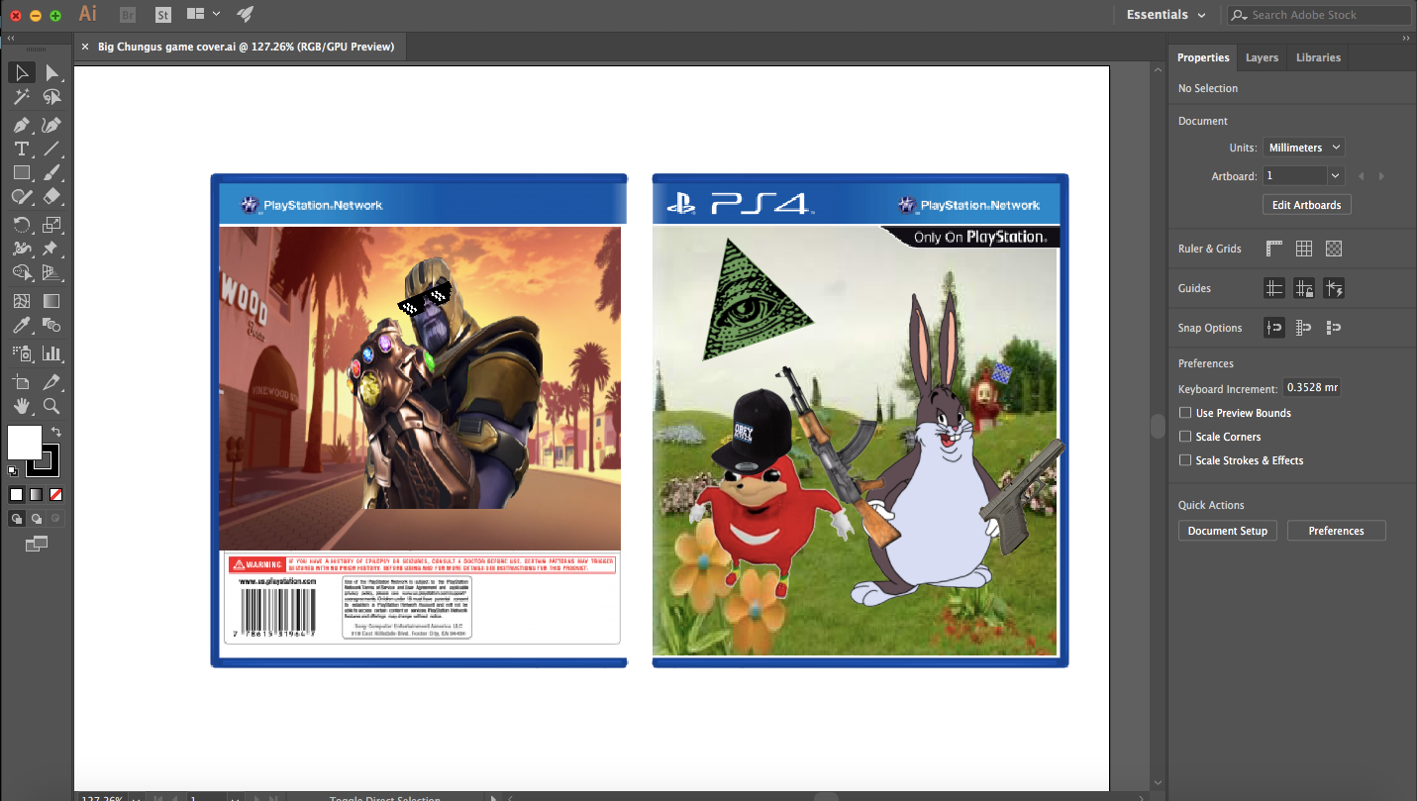
Task: Open Adobe Bridge via Br icon
Action: (x=127, y=15)
